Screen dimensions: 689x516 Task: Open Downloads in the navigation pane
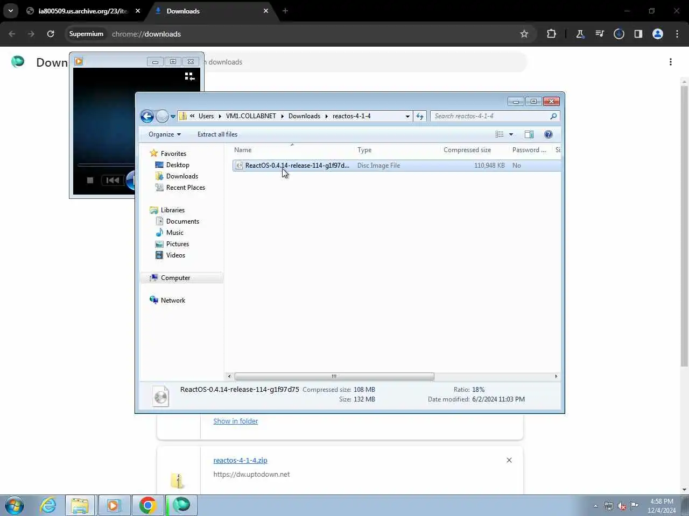[x=182, y=176]
